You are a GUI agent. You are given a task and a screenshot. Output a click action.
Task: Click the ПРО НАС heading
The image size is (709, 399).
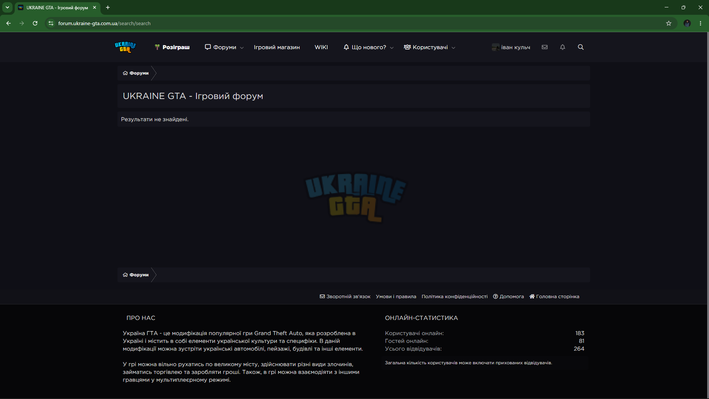(141, 318)
